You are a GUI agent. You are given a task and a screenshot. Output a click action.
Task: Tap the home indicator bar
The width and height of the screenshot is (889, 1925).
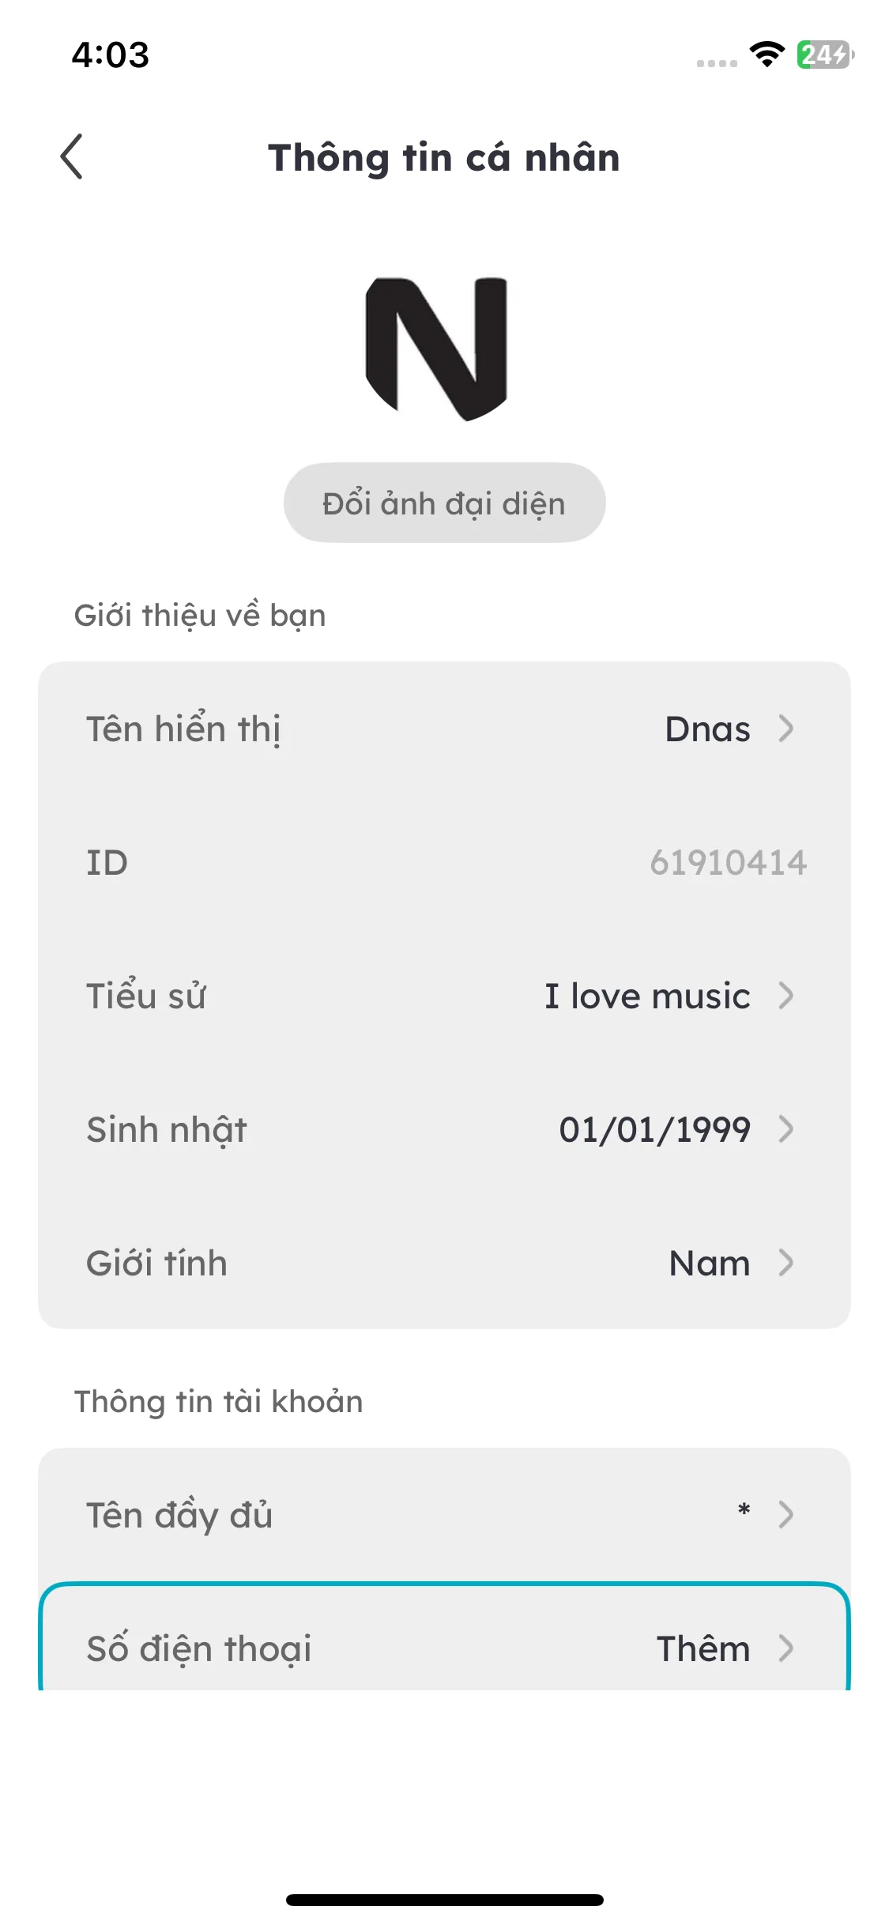[444, 1900]
